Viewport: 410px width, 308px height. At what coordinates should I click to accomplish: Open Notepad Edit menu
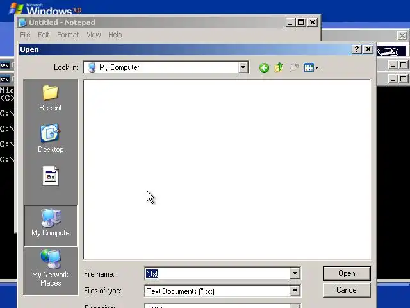tap(44, 35)
